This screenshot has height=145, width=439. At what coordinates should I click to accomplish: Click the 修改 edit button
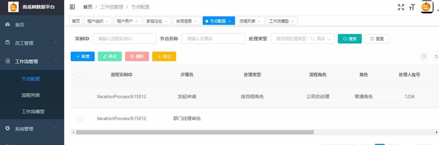[110, 57]
